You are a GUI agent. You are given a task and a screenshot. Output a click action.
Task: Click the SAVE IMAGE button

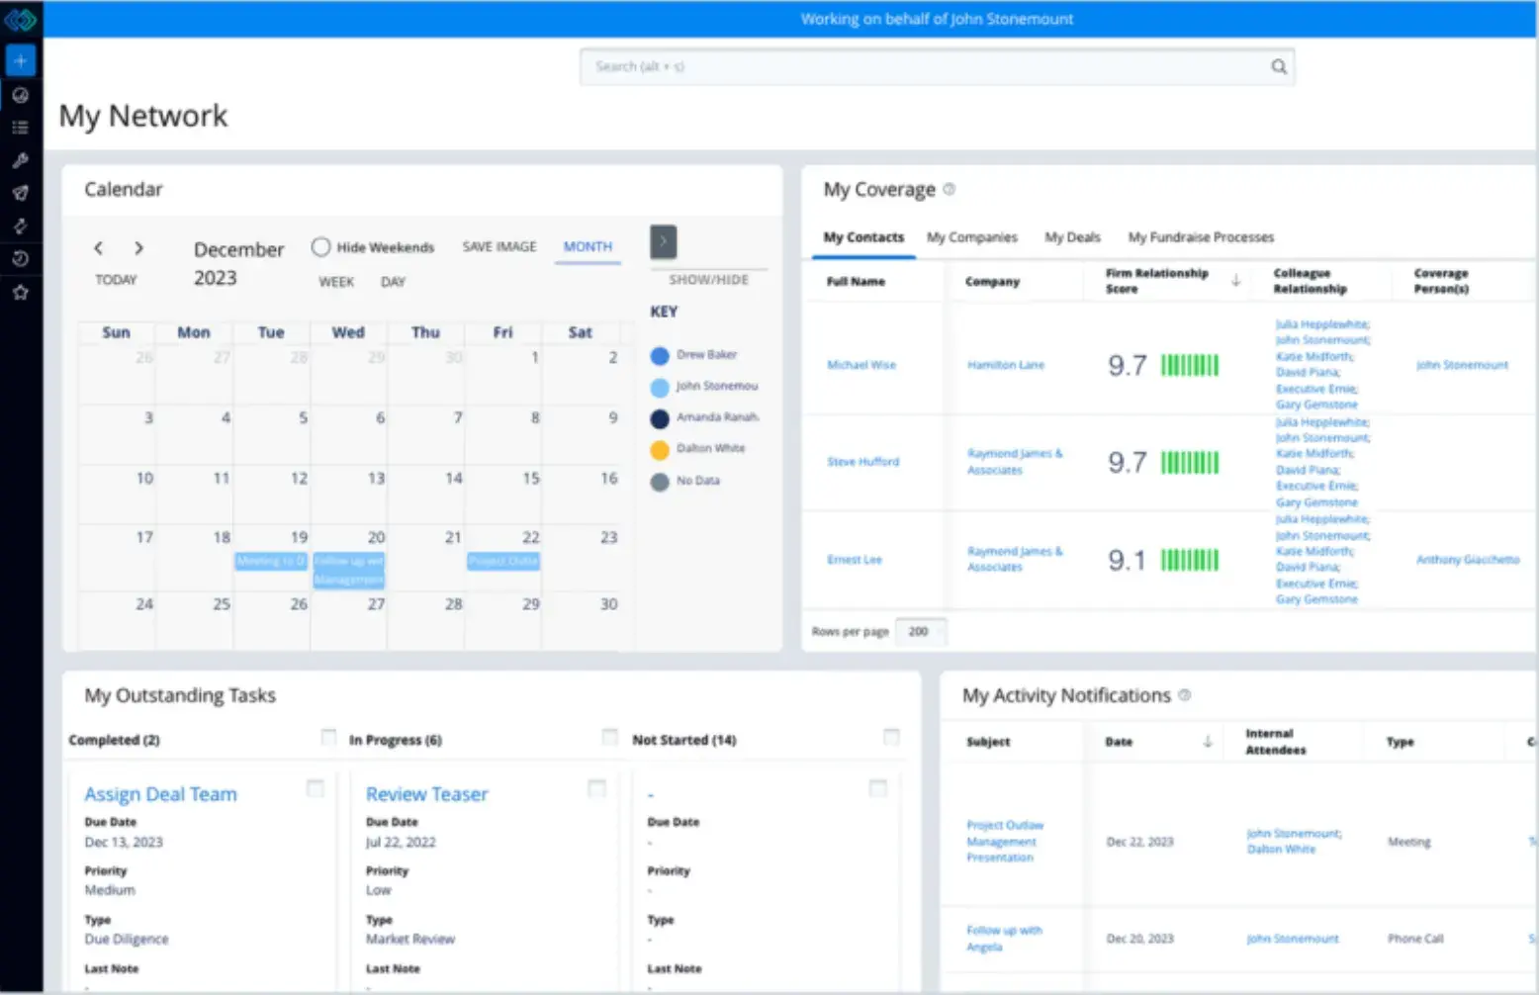click(x=498, y=246)
